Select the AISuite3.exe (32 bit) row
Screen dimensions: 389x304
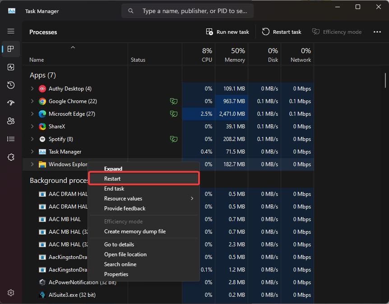click(168, 295)
